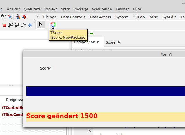Click the magnifier over colored balls icon
The image size is (185, 135).
tap(18, 17)
